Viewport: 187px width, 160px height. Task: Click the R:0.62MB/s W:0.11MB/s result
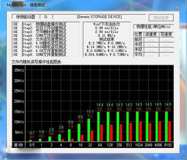click(107, 51)
